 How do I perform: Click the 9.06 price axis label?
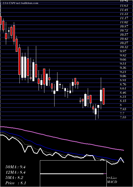(x=123, y=76)
